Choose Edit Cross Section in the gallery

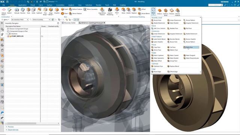[x=158, y=28]
